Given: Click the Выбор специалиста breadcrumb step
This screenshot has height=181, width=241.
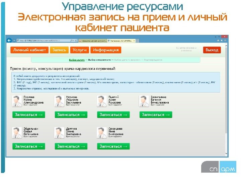Looking at the screenshot, I should coord(99,60).
